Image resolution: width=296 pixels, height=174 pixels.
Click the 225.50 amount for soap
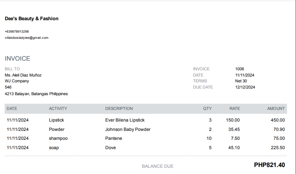tap(278, 148)
